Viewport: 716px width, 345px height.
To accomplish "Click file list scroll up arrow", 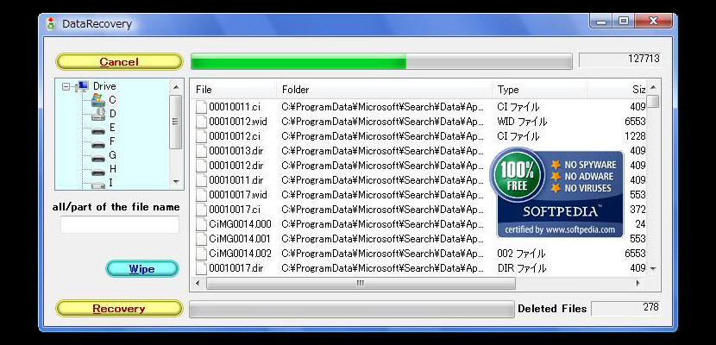I will tap(653, 87).
